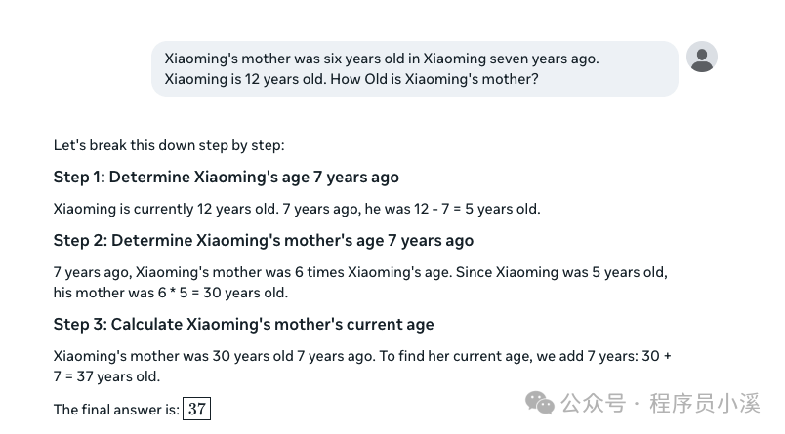The image size is (785, 434).
Task: Select the Step 3 heading
Action: [243, 324]
